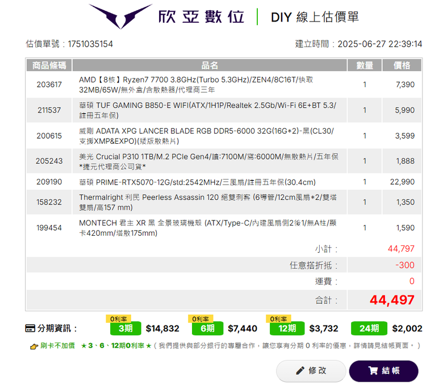Click the price 3,599
Image resolution: width=443 pixels, height=392 pixels.
(x=404, y=136)
